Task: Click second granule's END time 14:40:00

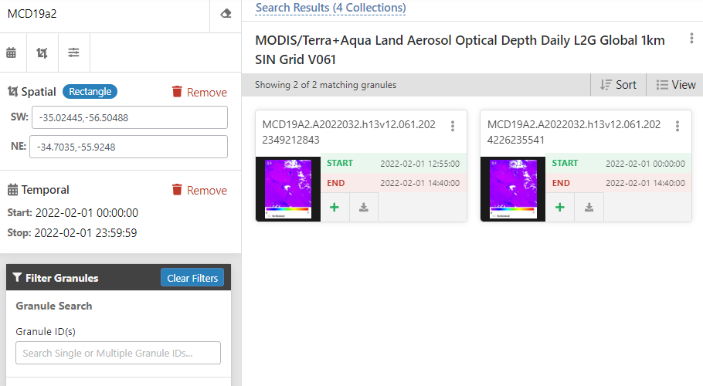Action: pos(645,183)
